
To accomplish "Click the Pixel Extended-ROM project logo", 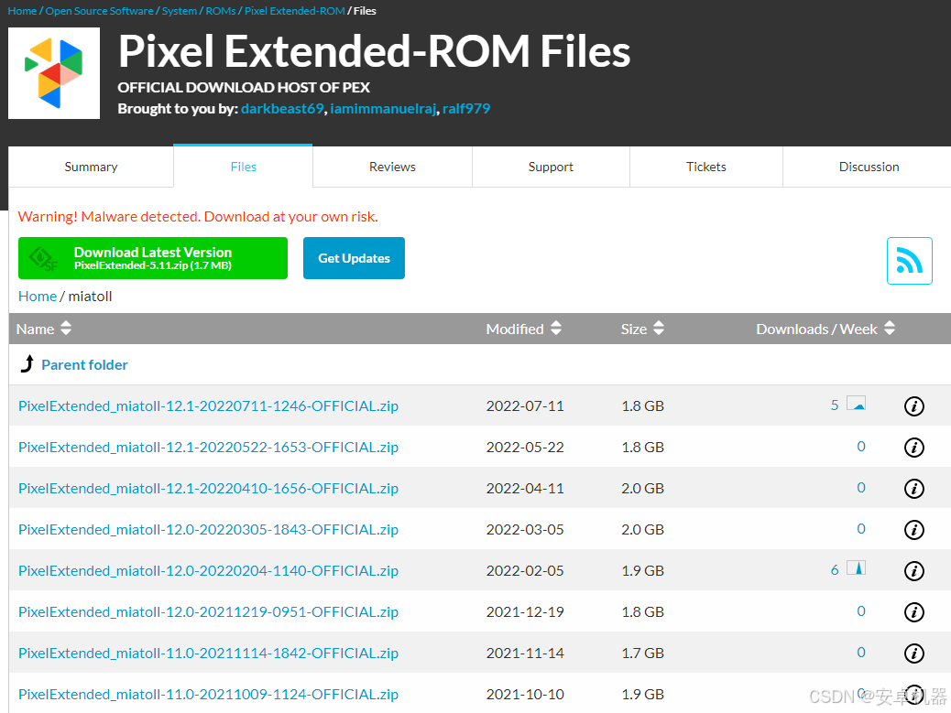I will (54, 73).
